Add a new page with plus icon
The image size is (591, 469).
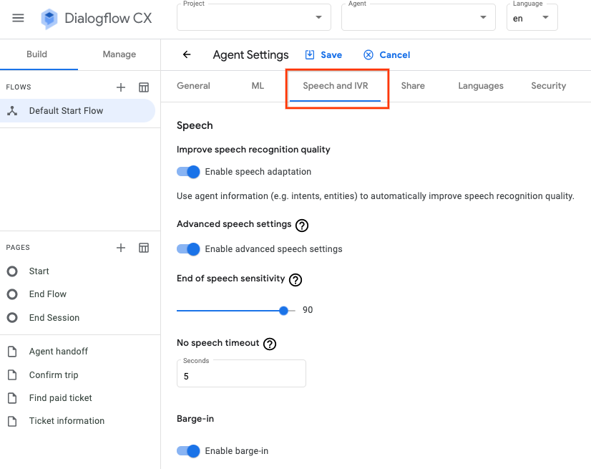coord(121,248)
